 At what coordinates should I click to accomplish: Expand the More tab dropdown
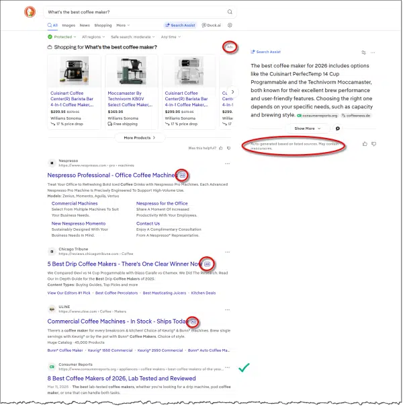123,25
